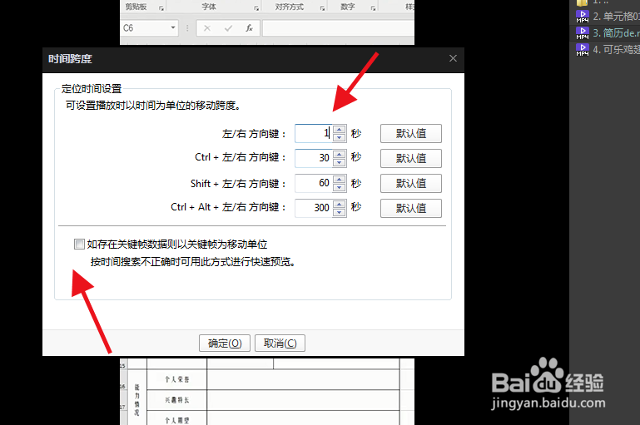The width and height of the screenshot is (640, 425).
Task: Dismiss with the 取消(C) button
Action: (x=280, y=343)
